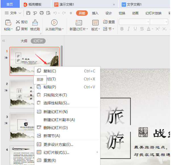The height and width of the screenshot is (165, 172).
Task: Click the Copy (复制) ribbon button
Action: point(22,29)
